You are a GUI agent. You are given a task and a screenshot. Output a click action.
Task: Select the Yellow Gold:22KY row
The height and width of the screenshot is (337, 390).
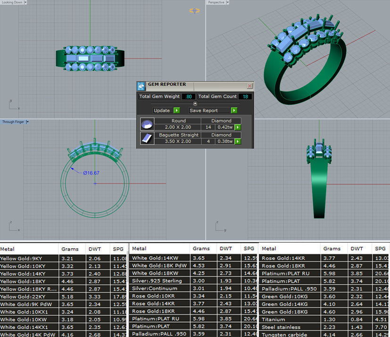(63, 297)
